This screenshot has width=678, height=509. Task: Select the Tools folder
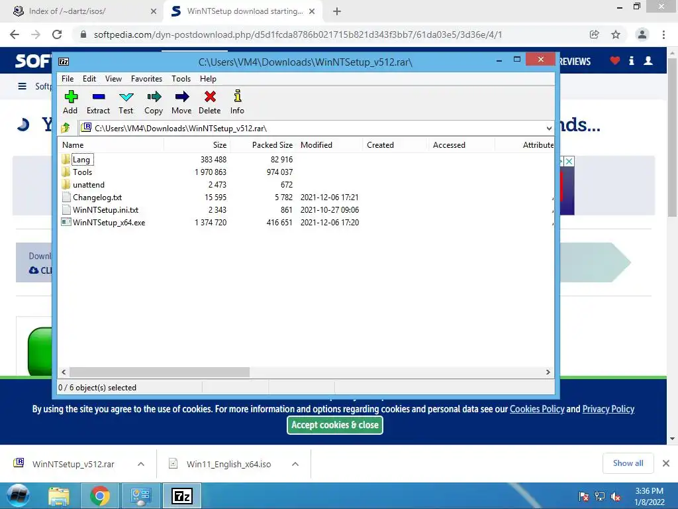82,172
